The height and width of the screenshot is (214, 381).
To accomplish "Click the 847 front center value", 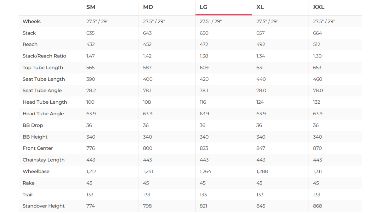I will point(261,148).
